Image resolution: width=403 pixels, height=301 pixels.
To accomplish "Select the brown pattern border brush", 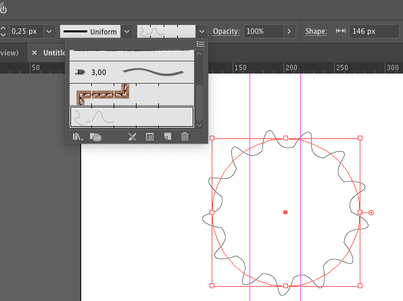I will coord(132,94).
